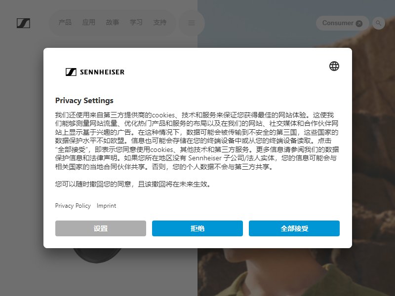Open the 应用 navigation menu
This screenshot has width=395, height=296.
(89, 22)
